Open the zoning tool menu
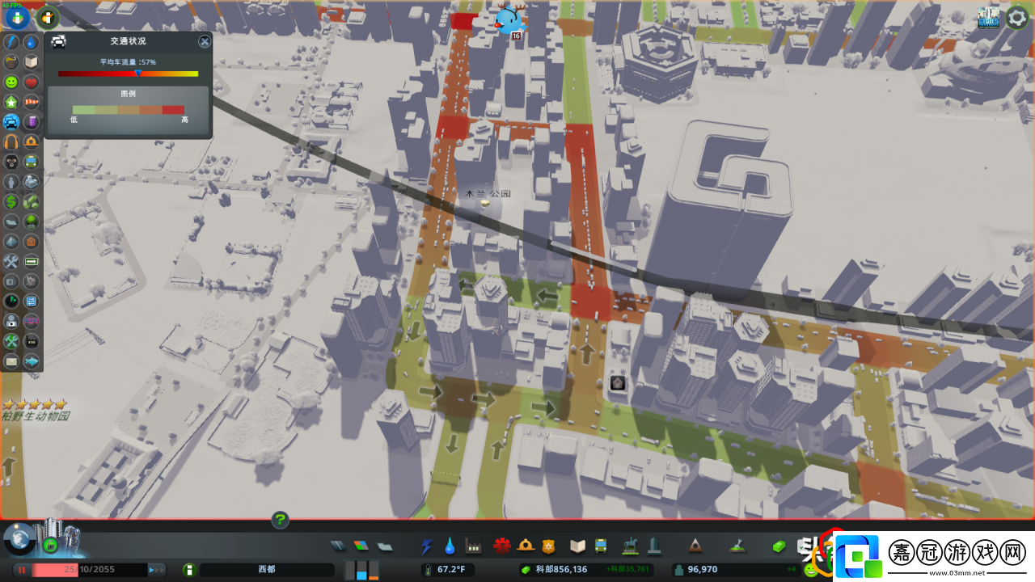 pos(361,547)
